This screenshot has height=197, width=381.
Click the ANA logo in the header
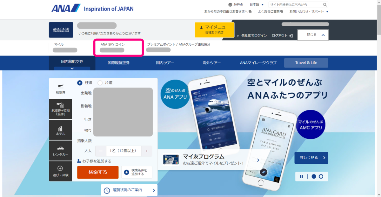[66, 8]
